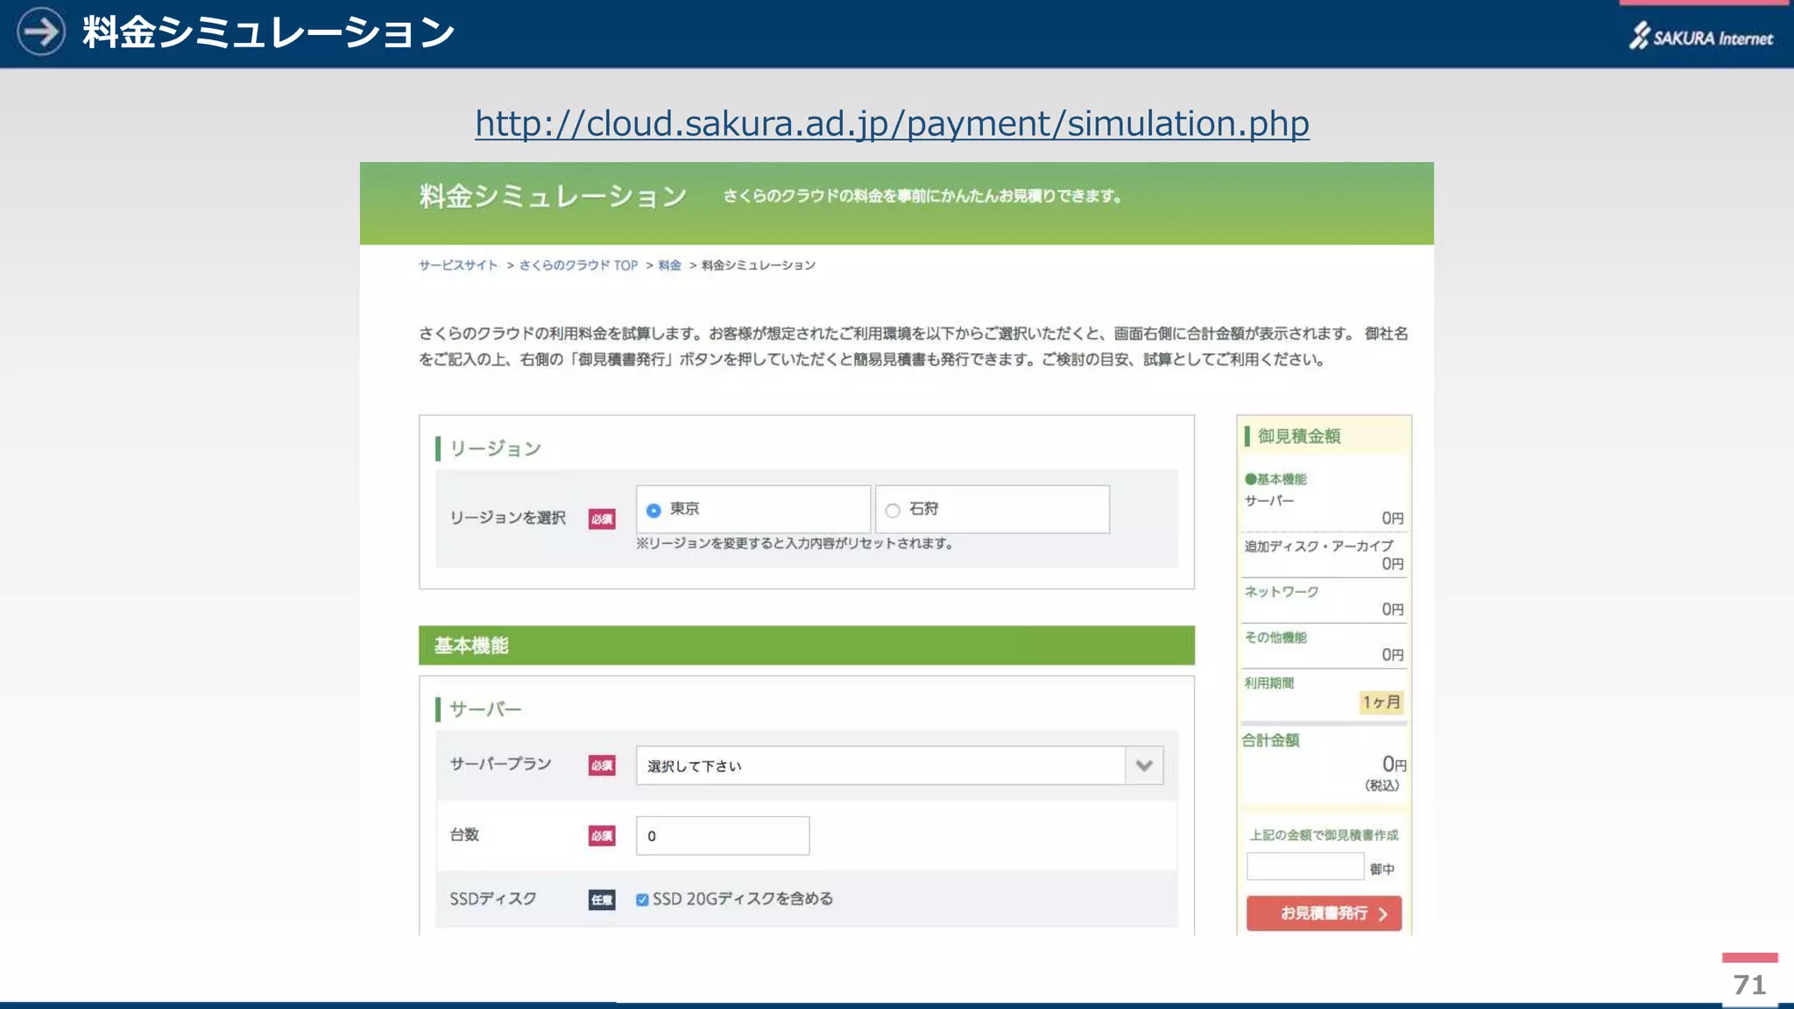Click the サーバープラン dropdown arrow
Image resolution: width=1794 pixels, height=1009 pixels.
coord(1144,766)
